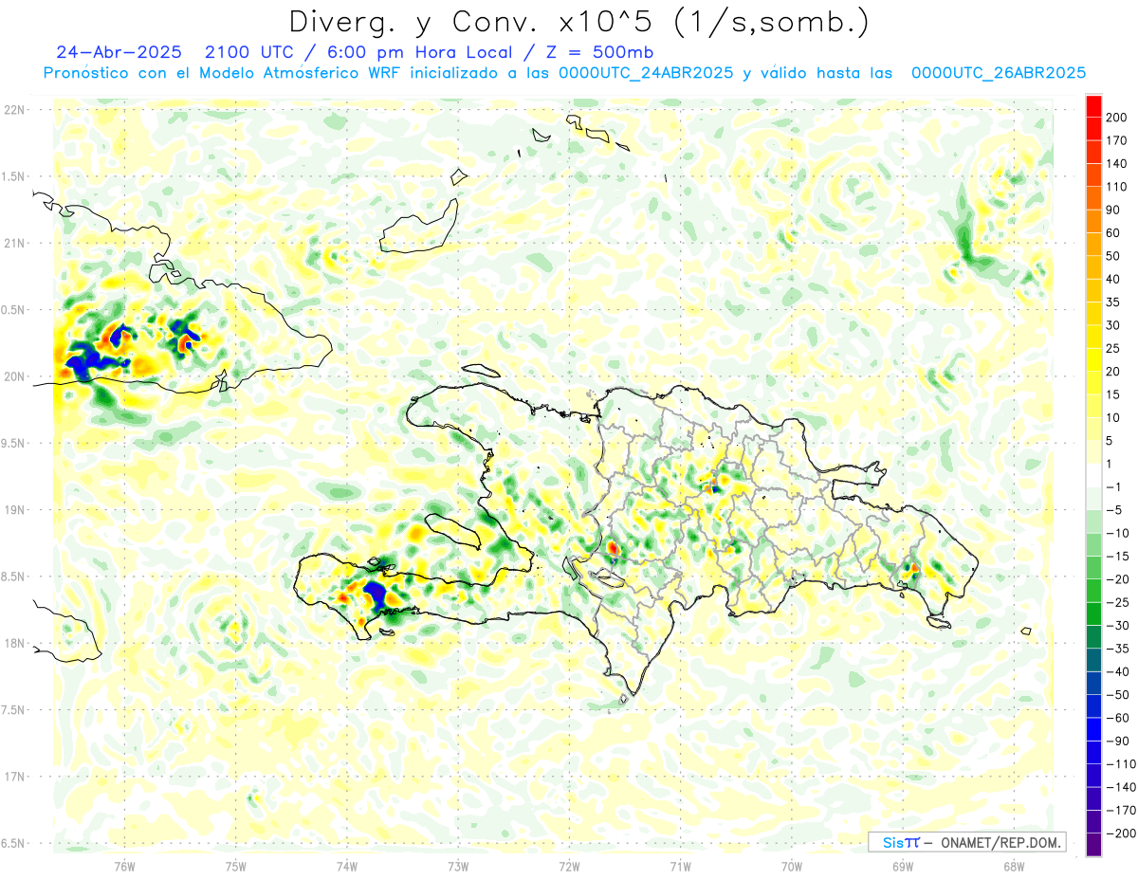Viewport: 1138px width, 879px height.
Task: Click the "-90" color scale label
Action: (1117, 741)
